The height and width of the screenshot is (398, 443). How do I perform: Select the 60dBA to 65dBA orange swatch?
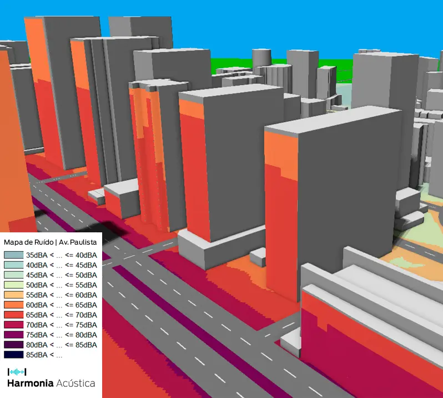click(13, 305)
